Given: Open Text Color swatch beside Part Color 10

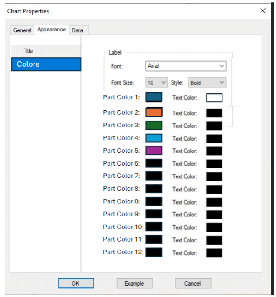Looking at the screenshot, I should point(214,227).
